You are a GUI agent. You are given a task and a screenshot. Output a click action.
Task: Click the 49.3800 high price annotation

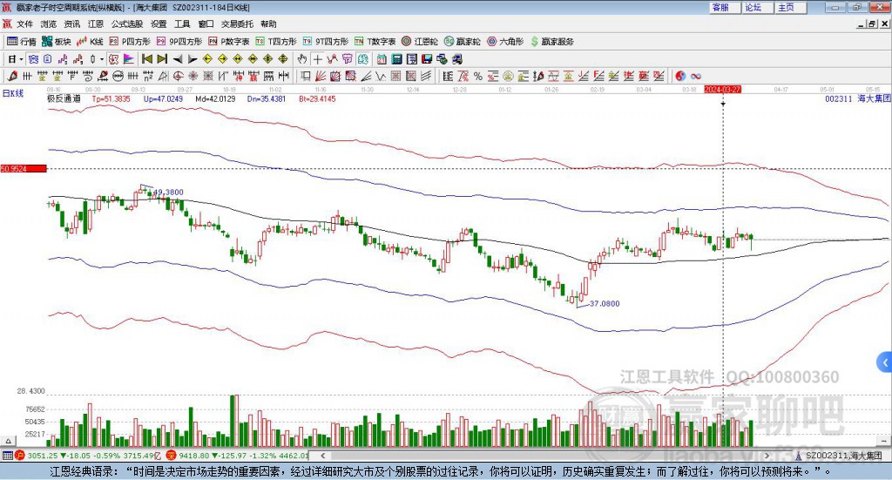[168, 193]
